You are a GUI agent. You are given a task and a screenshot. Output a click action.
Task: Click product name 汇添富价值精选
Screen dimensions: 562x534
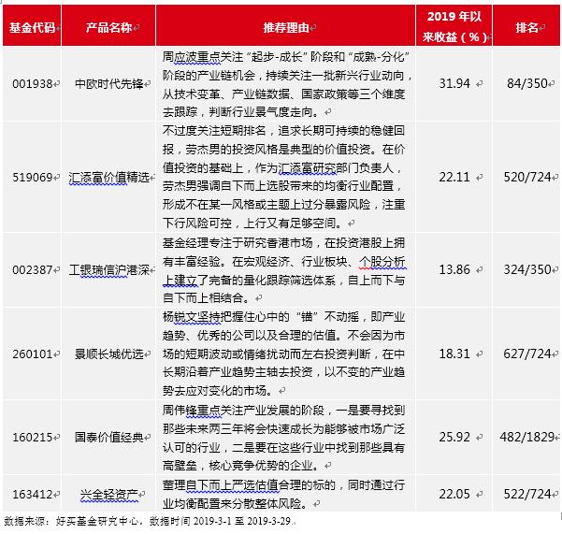[x=109, y=177]
